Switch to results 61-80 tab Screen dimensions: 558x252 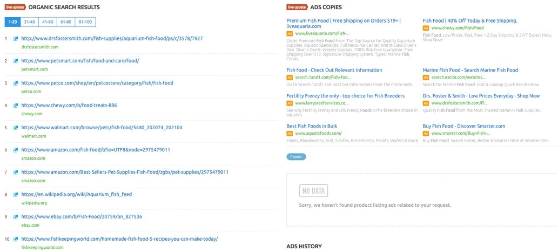[66, 22]
